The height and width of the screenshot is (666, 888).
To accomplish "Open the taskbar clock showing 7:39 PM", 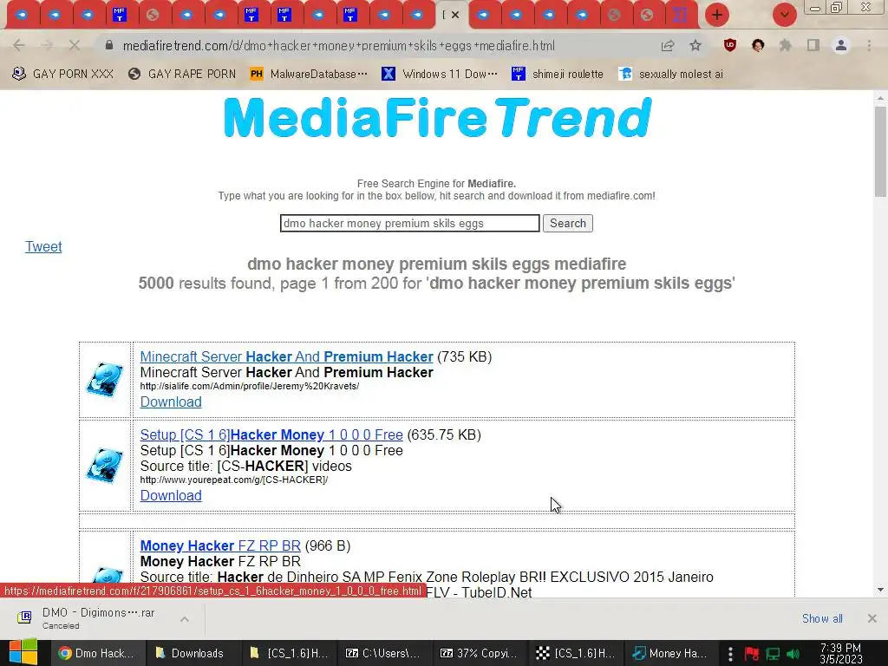I will (841, 654).
